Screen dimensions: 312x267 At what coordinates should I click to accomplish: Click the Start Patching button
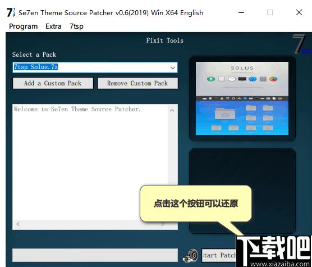pyautogui.click(x=219, y=255)
